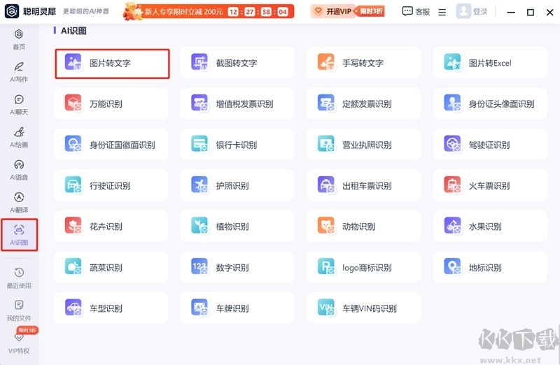Open 我的文件 in sidebar
Viewport: 560px width, 365px height.
click(19, 310)
